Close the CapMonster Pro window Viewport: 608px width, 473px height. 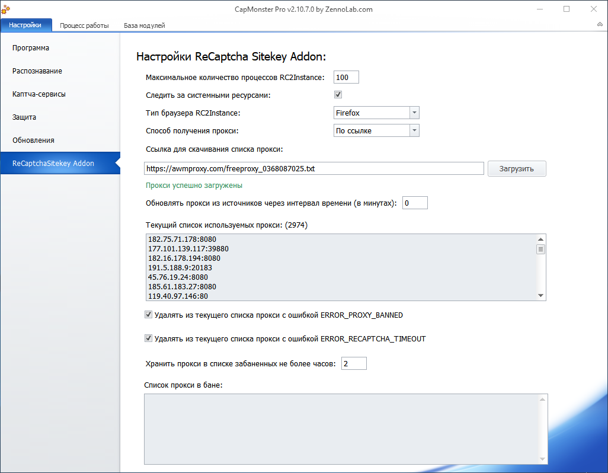point(594,9)
